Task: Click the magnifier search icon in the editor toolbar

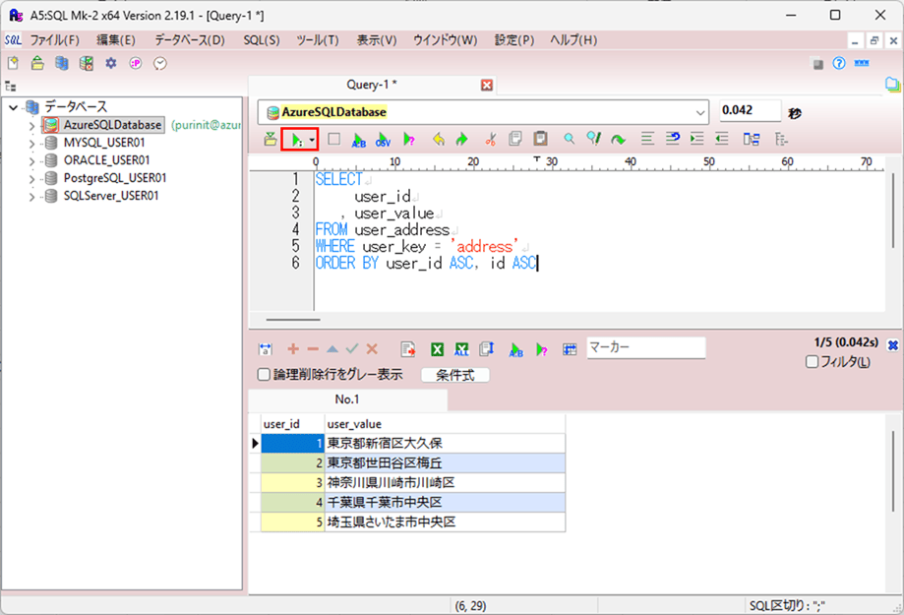Action: 569,140
